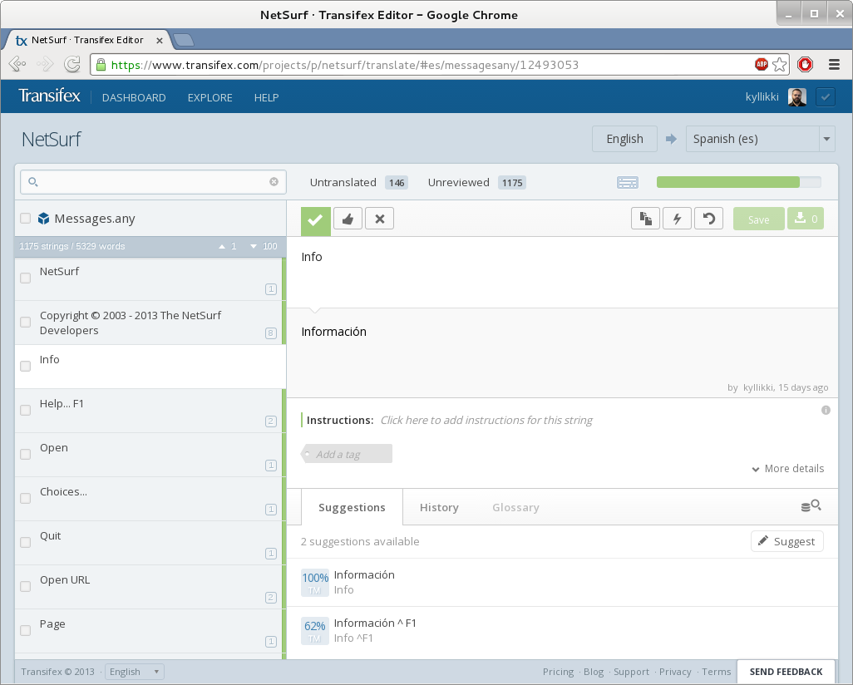The height and width of the screenshot is (685, 853).
Task: Bookmark page with the star icon
Action: tap(780, 65)
